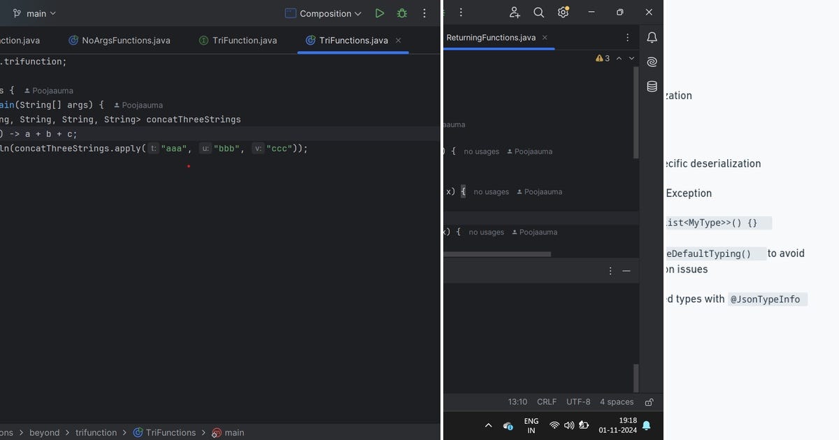Click the 'no usages' hint on the 'x) {' line
This screenshot has width=839, height=440.
pos(491,192)
